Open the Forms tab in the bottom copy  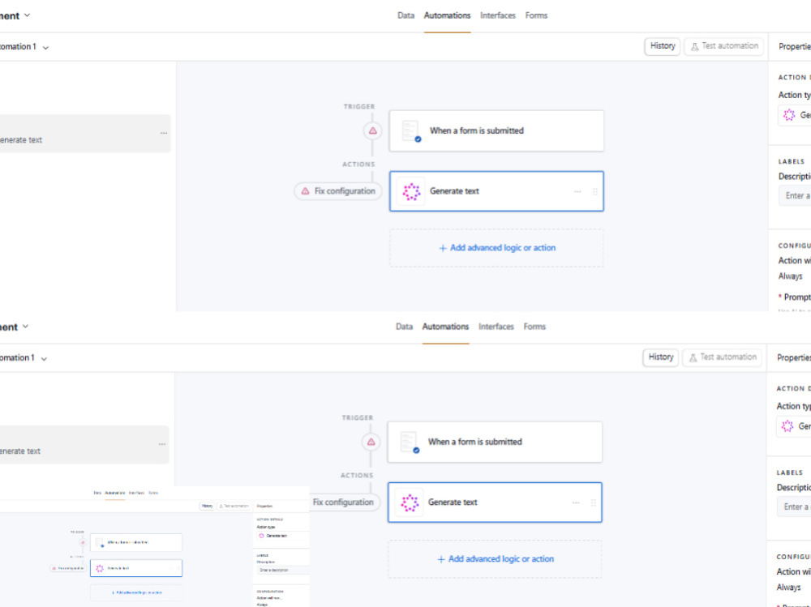pyautogui.click(x=534, y=327)
